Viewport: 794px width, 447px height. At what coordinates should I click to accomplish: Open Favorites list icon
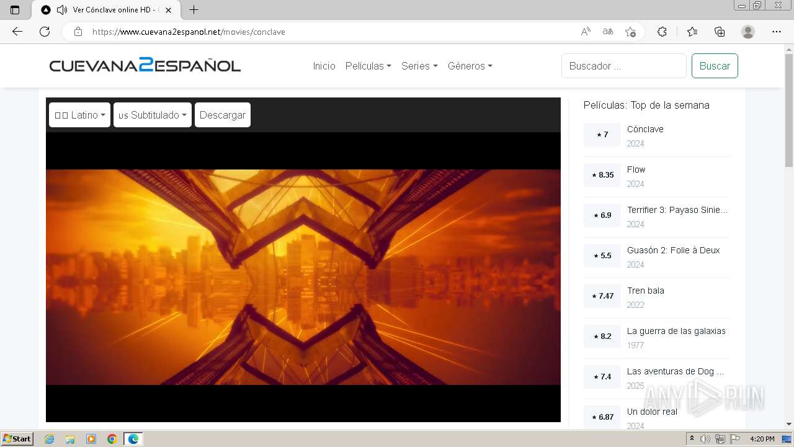tap(692, 32)
